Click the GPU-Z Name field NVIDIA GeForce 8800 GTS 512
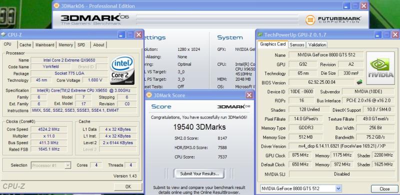400x195 pixels. pos(326,55)
